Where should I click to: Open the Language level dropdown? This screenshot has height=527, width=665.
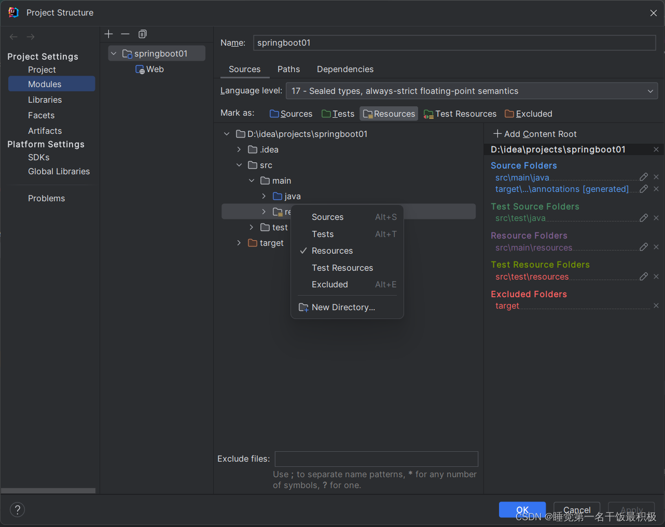coord(650,91)
